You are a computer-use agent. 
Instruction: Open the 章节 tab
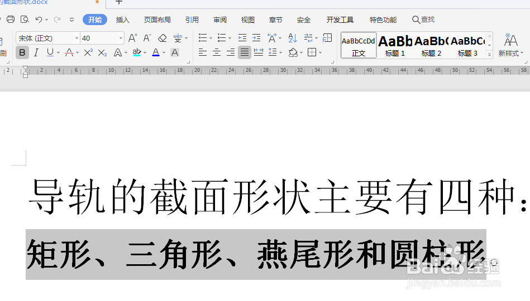pos(276,20)
